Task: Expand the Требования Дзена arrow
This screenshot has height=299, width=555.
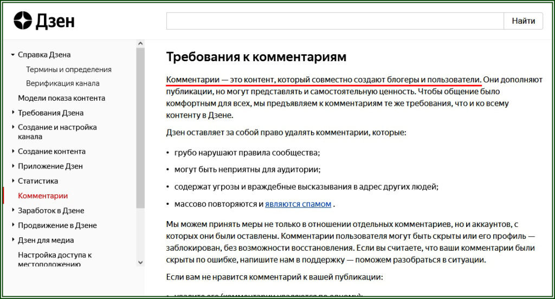Action: coord(13,113)
